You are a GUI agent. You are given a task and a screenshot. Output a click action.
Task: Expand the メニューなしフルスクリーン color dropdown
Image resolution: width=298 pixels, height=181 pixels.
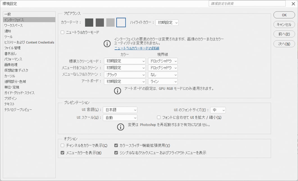(x=124, y=75)
